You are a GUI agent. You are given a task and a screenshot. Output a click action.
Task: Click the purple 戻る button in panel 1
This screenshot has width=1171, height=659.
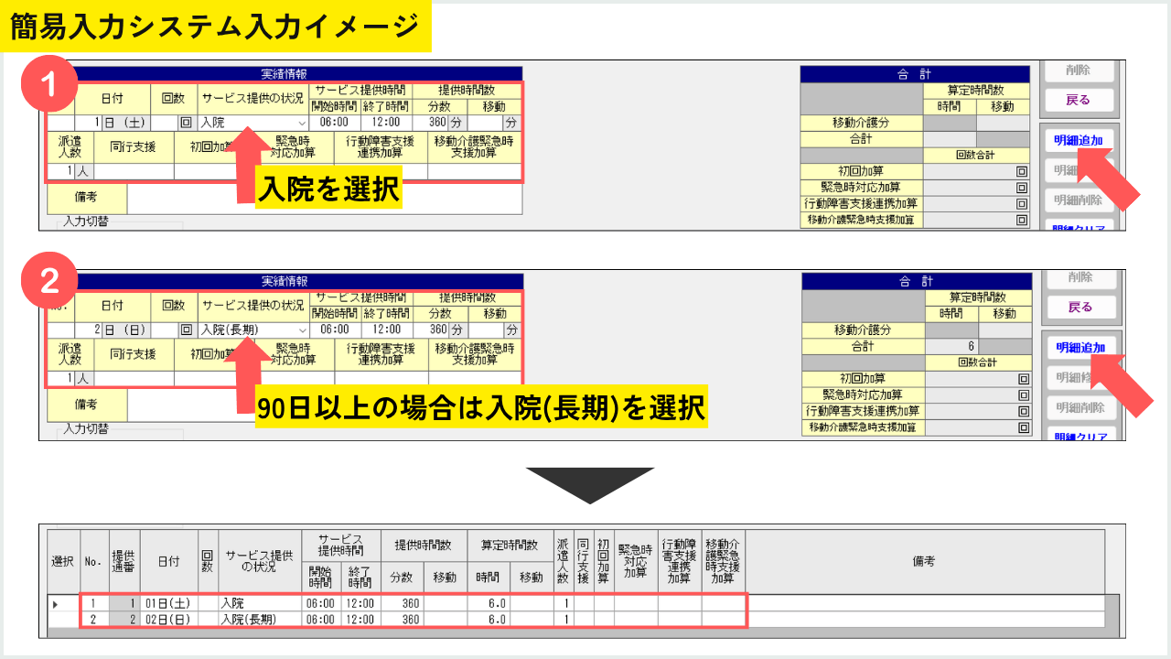pyautogui.click(x=1078, y=99)
